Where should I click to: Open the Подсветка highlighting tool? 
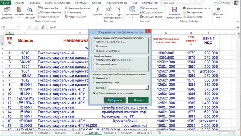pos(19,12)
